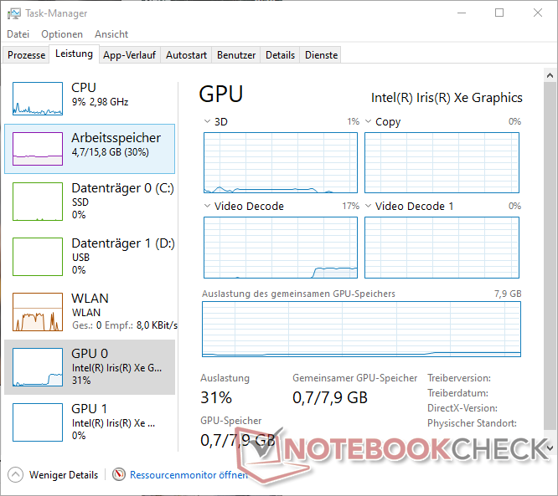Click the Video Decode usage graph
Screen dimensions: 558x496
point(281,248)
